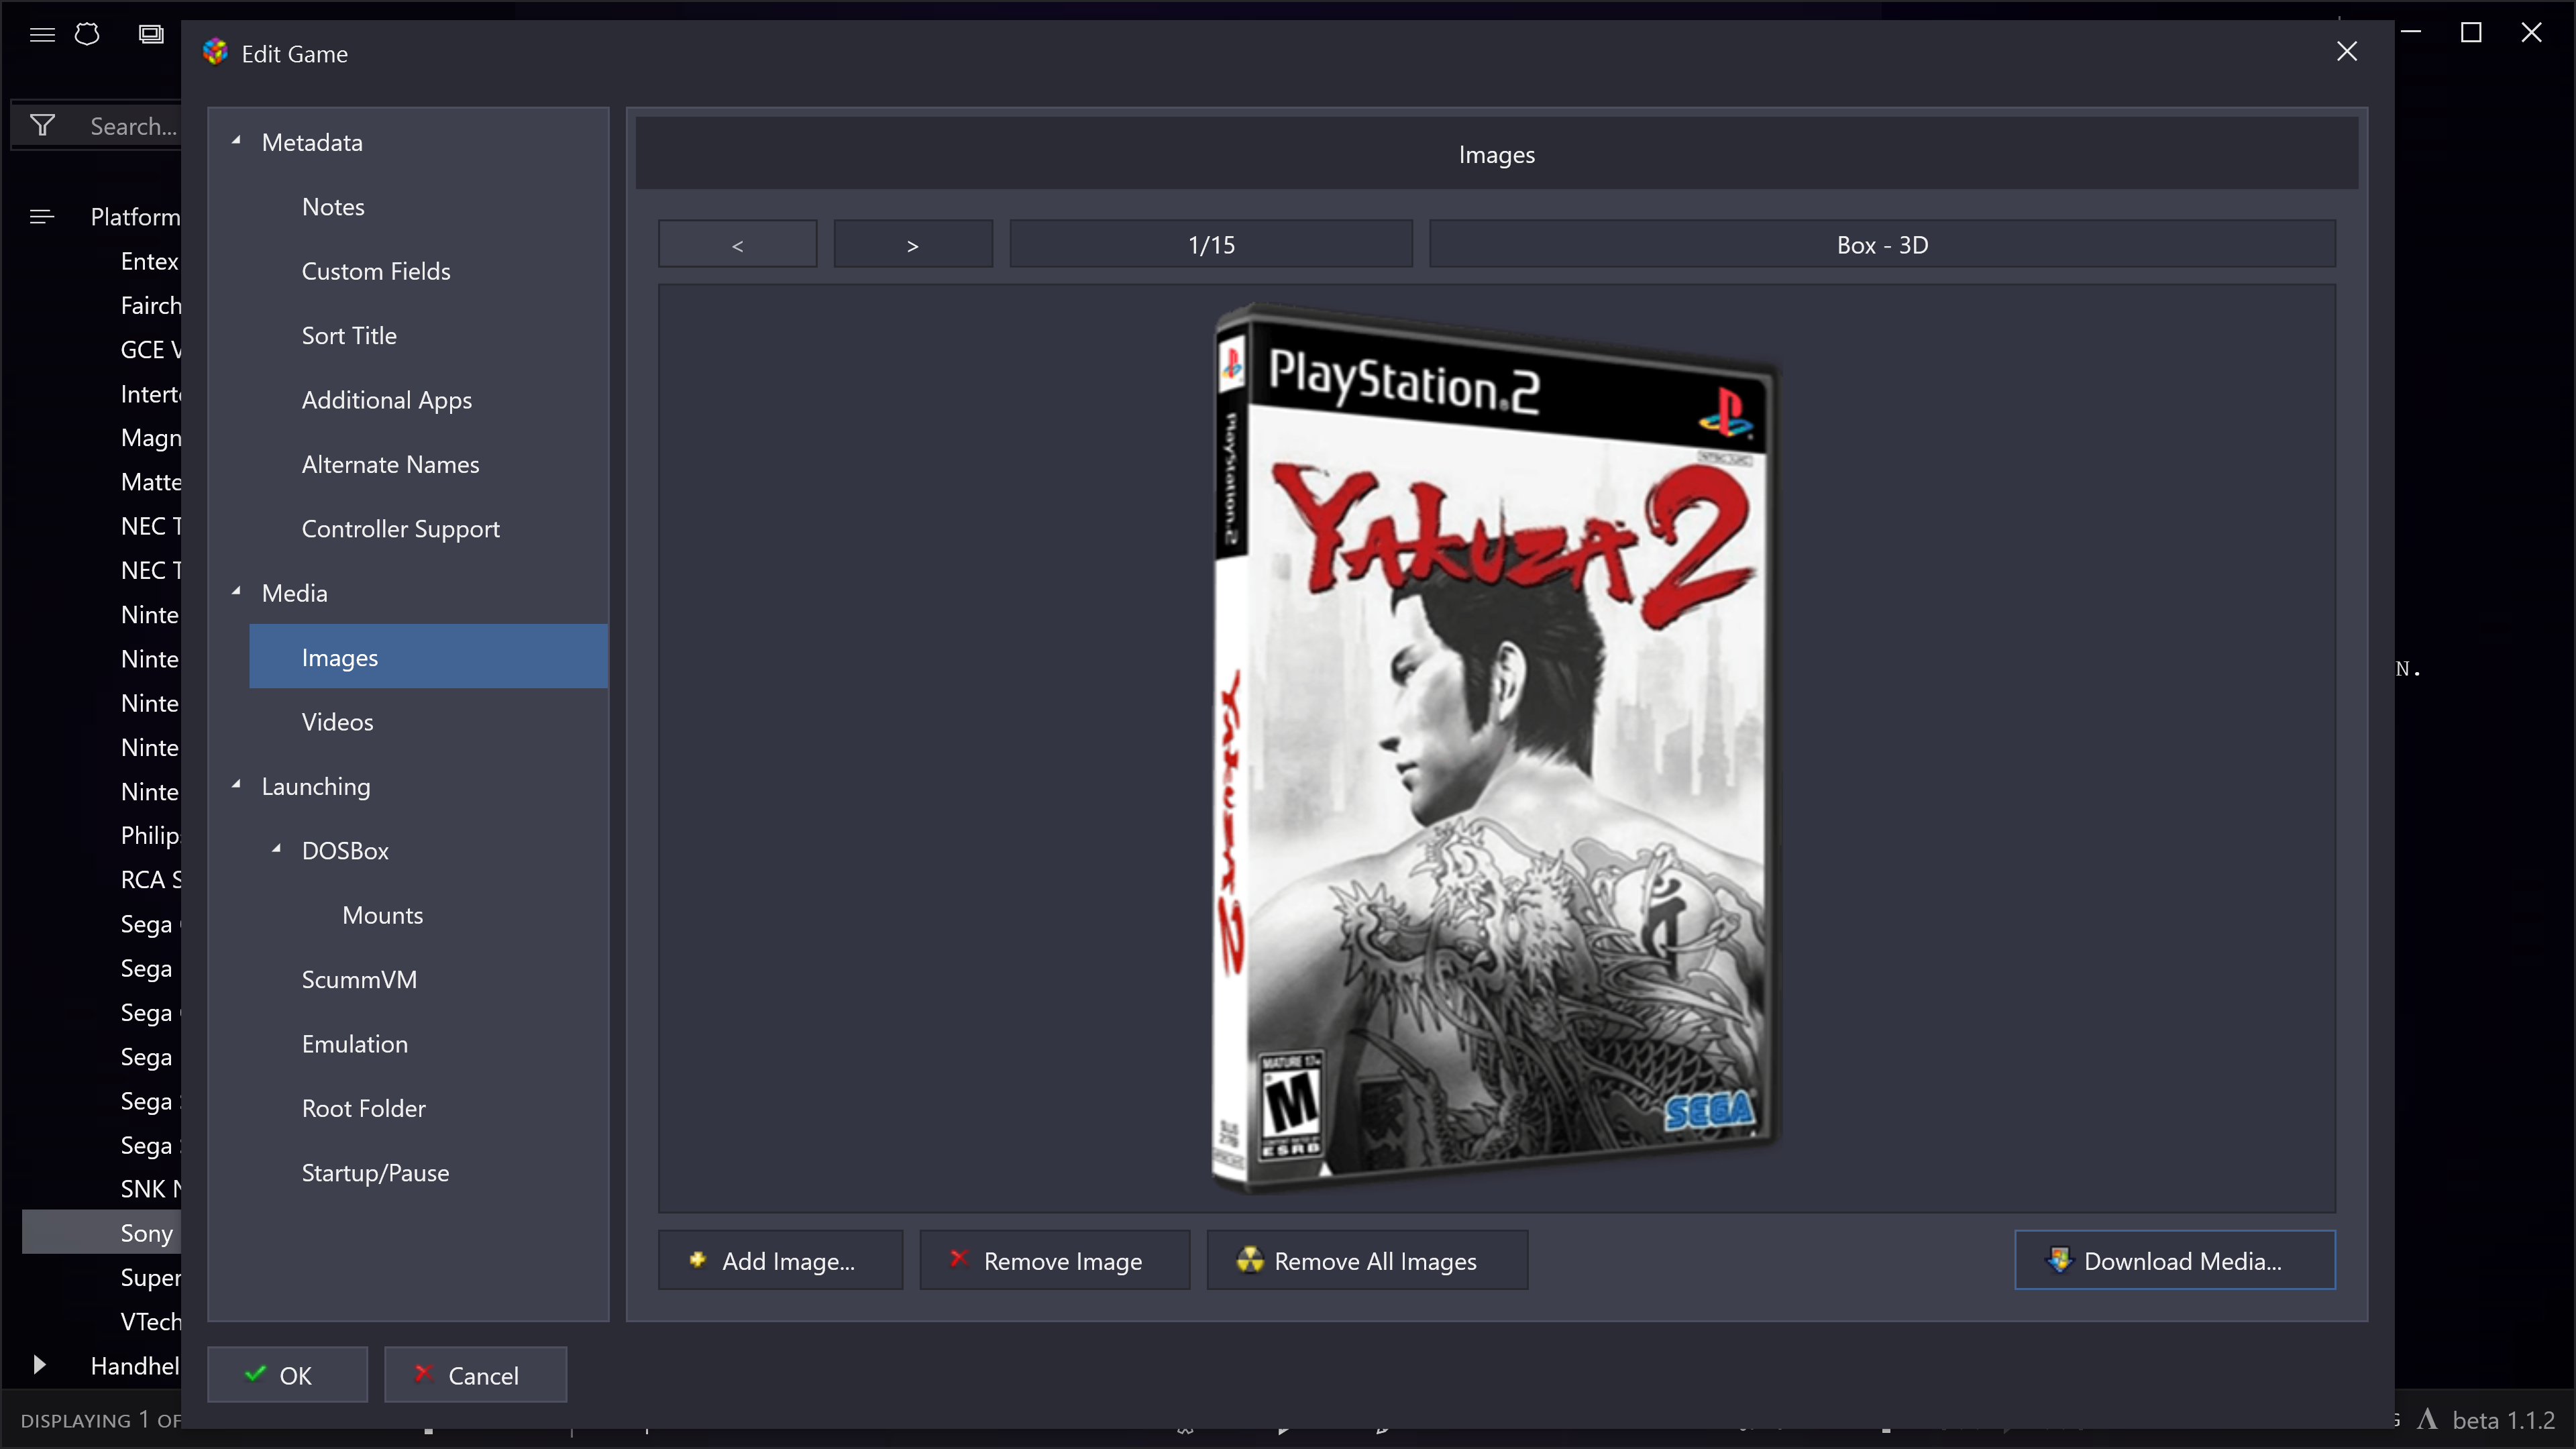Click the filter funnel icon
This screenshot has height=1449, width=2576.
point(42,125)
